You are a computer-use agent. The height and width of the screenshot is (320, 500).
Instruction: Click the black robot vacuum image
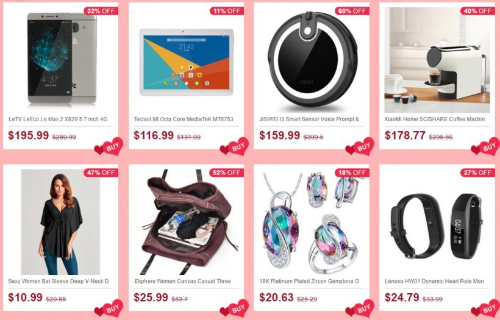click(312, 59)
